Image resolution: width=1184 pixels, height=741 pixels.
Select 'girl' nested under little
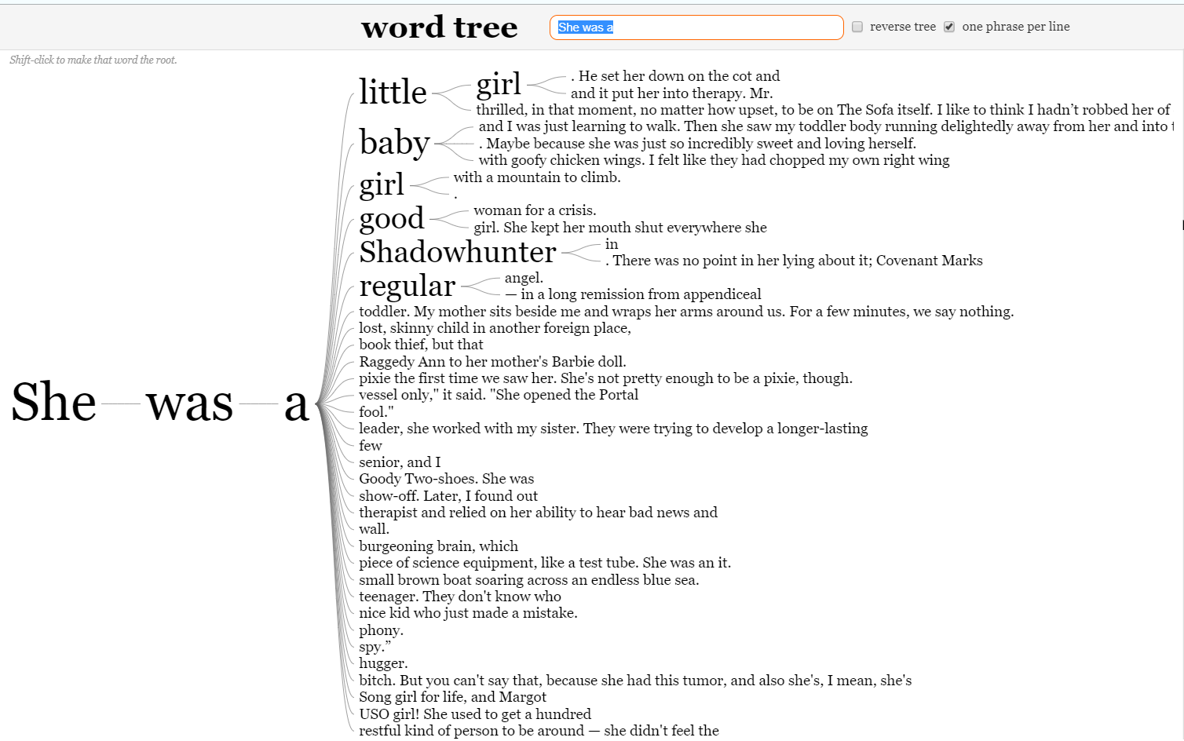[498, 84]
